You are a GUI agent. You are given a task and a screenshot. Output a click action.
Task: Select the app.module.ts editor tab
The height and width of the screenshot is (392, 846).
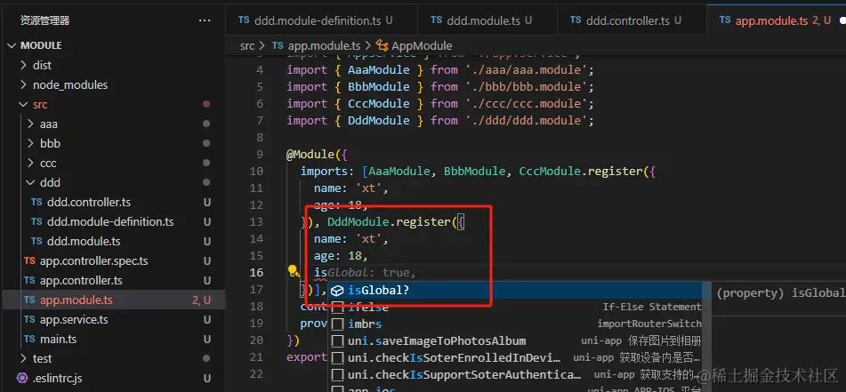tap(777, 20)
